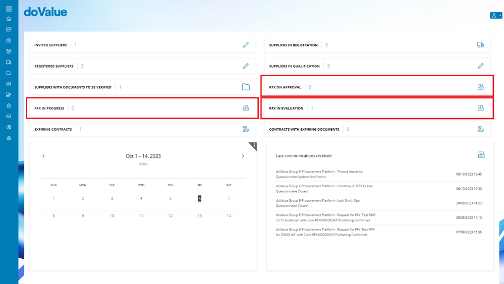Click truck icon on Suppliers In Registration card
This screenshot has width=504, height=284.
(480, 45)
